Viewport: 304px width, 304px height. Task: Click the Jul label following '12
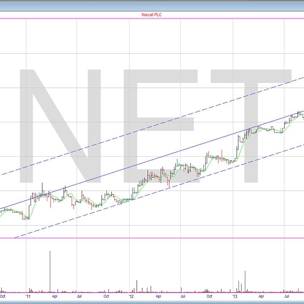[x=183, y=296]
